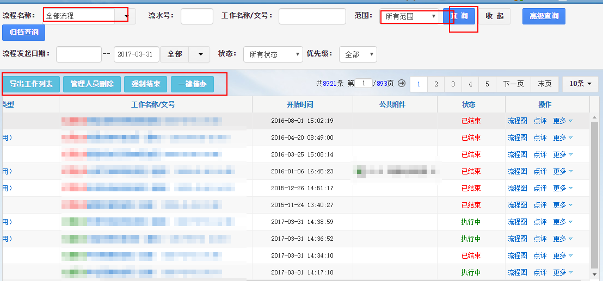The width and height of the screenshot is (603, 281).
Task: Open 流程图 link in first row
Action: point(517,121)
